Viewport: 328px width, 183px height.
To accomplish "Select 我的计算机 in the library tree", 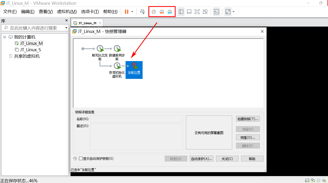I will click(24, 37).
